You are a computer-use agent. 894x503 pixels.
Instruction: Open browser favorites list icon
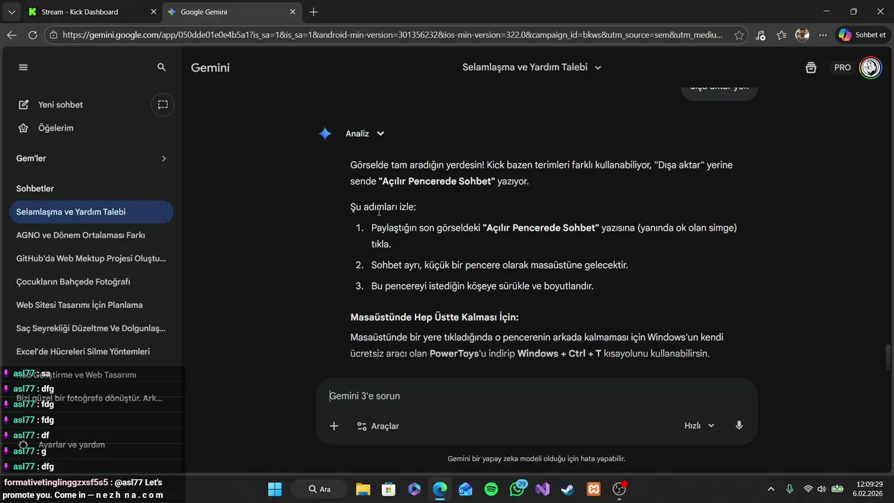coord(782,35)
